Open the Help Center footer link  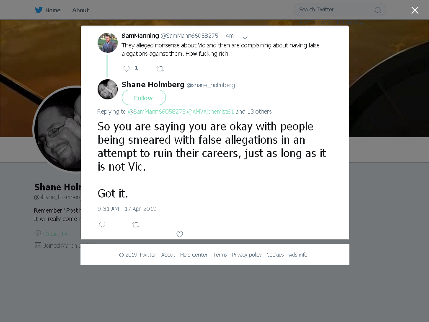pos(194,254)
